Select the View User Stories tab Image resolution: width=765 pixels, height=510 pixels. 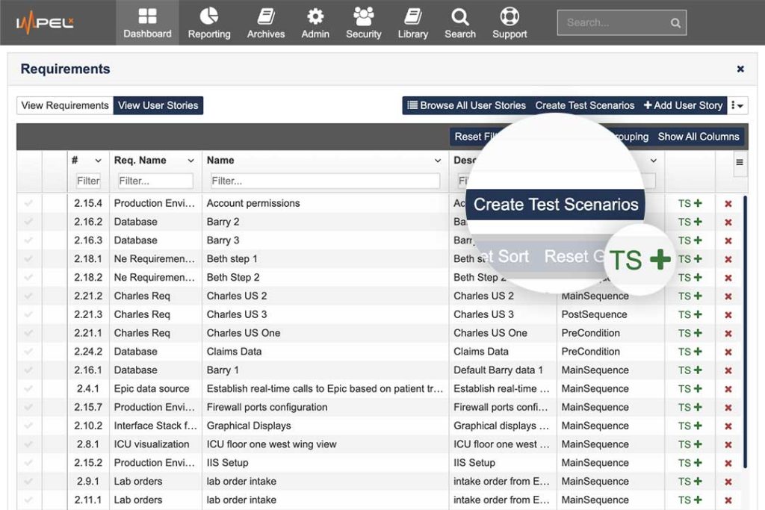click(158, 105)
